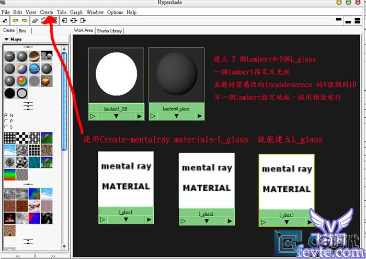The width and height of the screenshot is (366, 259).
Task: Create an Anisotropic material from the sphere icon
Action: point(10,57)
